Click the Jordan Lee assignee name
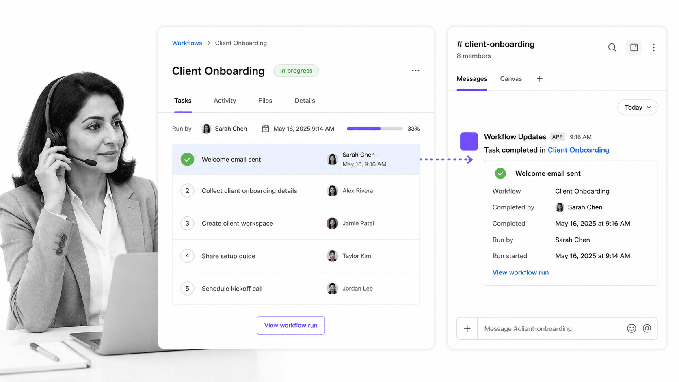 (x=357, y=289)
